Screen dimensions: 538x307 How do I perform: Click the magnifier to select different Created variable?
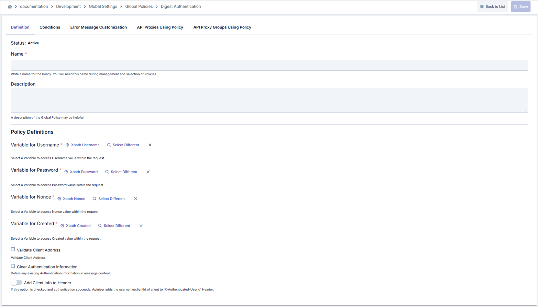100,226
